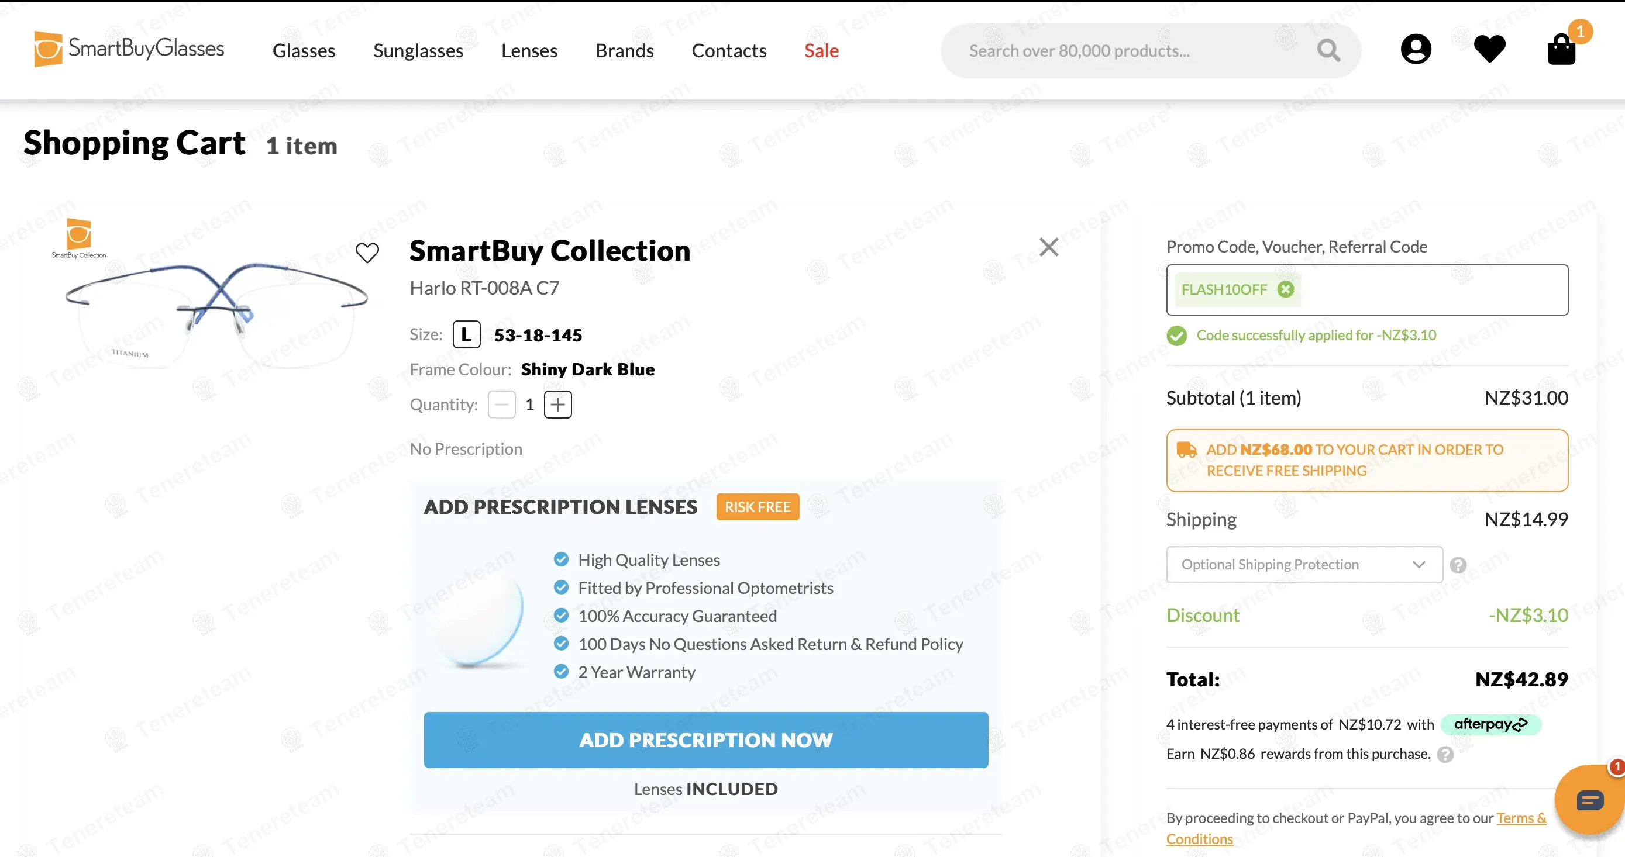The image size is (1625, 857).
Task: Toggle wishlist heart on Harlo glasses
Action: click(367, 253)
